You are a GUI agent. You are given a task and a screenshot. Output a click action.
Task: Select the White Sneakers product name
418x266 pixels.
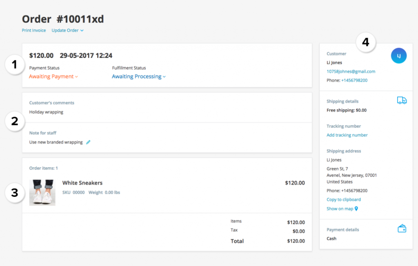click(82, 182)
